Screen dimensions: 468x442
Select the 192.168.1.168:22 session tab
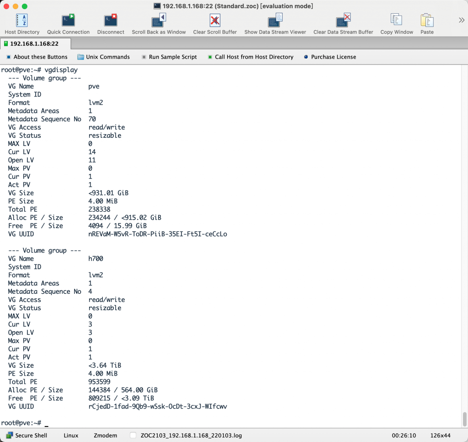point(36,43)
